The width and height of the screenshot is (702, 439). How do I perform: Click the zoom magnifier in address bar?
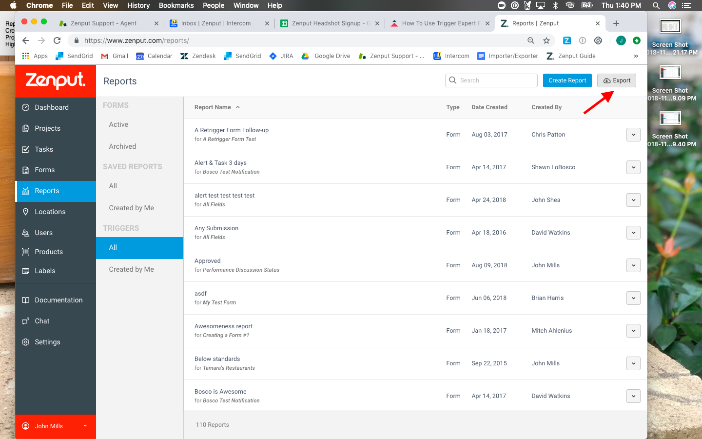coord(531,40)
